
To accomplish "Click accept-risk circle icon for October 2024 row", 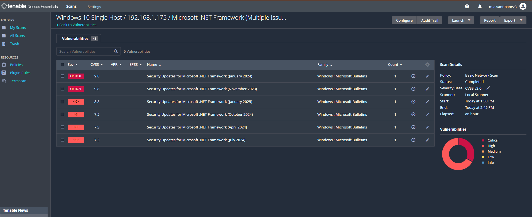I will coord(413,114).
